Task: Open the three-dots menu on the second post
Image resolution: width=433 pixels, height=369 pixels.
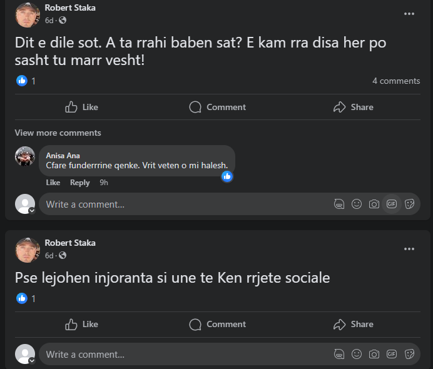Action: point(409,249)
